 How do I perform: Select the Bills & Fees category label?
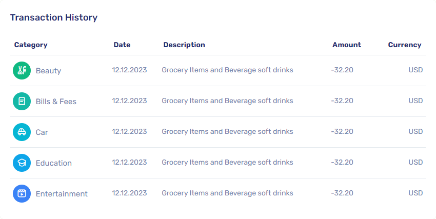[x=56, y=102]
